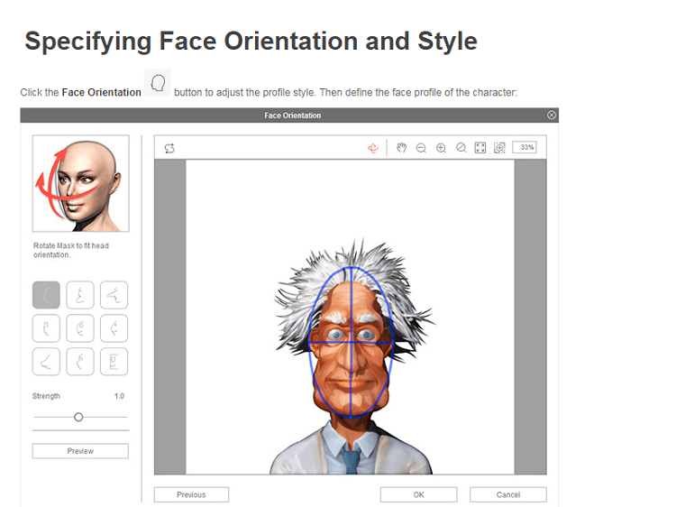Select the wavy profile style, top middle

(79, 295)
